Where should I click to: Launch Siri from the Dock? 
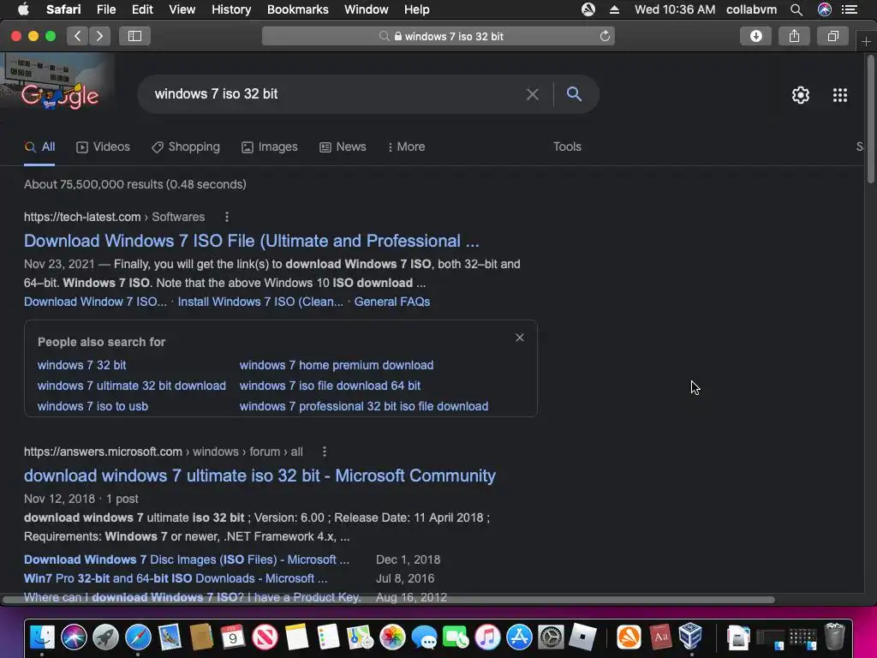[x=74, y=637]
